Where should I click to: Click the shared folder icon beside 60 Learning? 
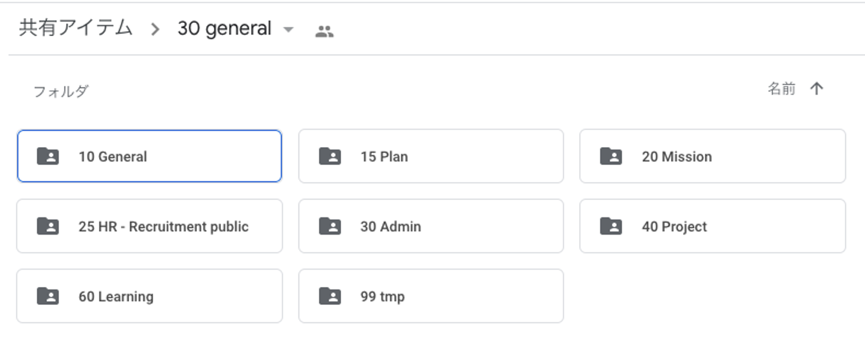(x=48, y=296)
